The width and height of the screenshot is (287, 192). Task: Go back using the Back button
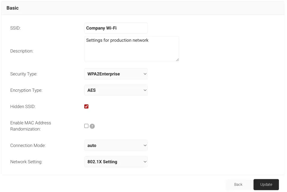point(238,184)
